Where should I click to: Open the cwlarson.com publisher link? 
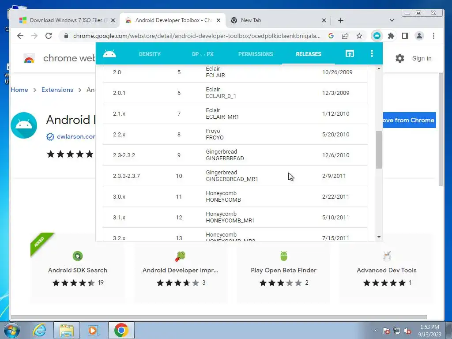point(76,137)
